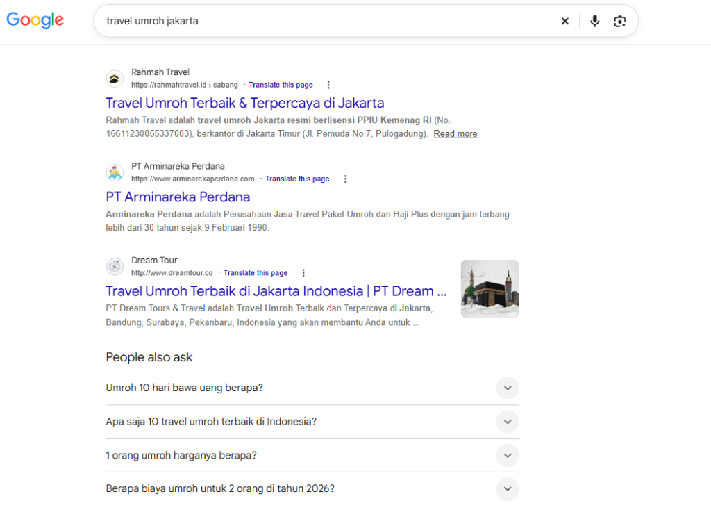Click the http://www.dreamtour.co URL
711x519 pixels.
pyautogui.click(x=172, y=272)
